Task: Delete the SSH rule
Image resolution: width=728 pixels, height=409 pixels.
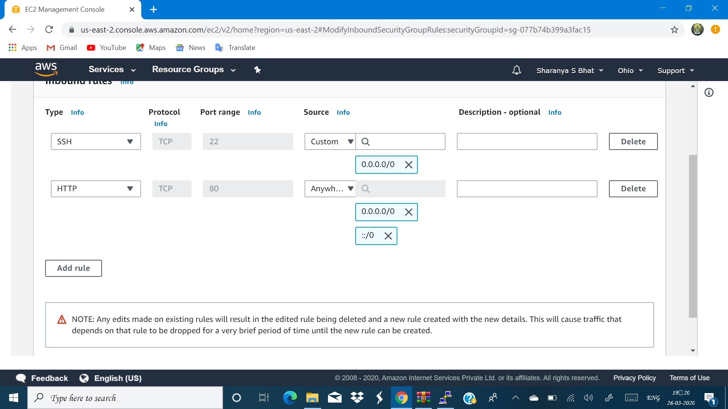Action: click(633, 141)
